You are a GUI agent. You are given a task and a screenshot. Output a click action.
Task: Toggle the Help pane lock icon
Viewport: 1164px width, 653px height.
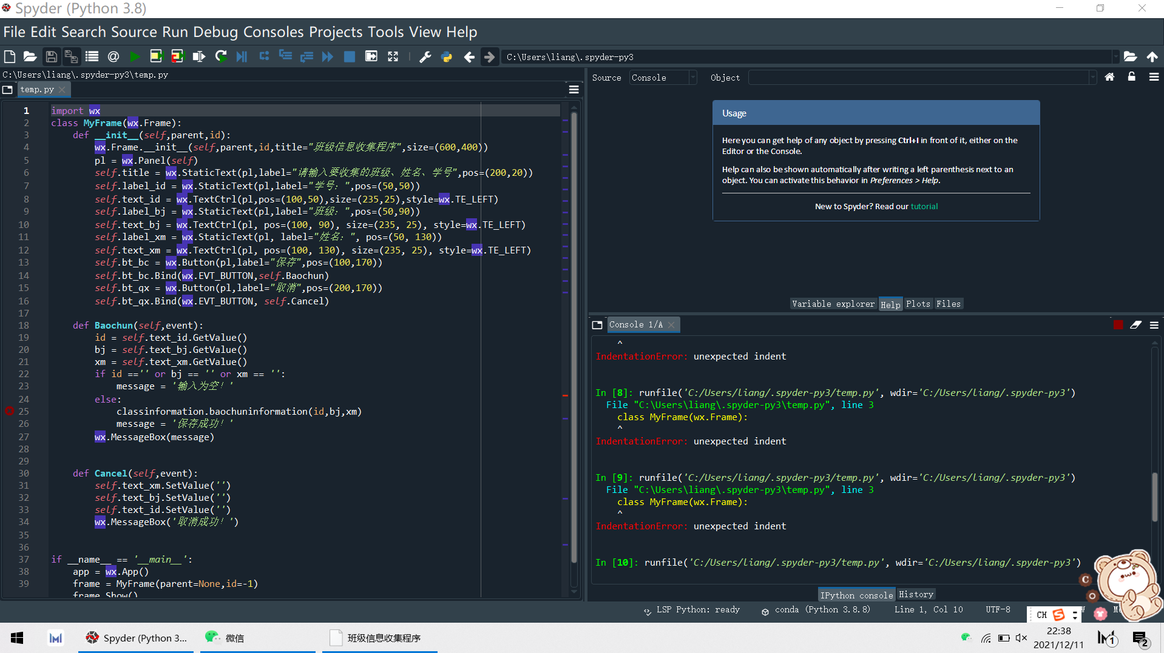[x=1131, y=77]
